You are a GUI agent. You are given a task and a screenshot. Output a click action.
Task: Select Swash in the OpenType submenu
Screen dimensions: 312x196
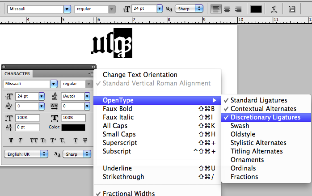240,126
